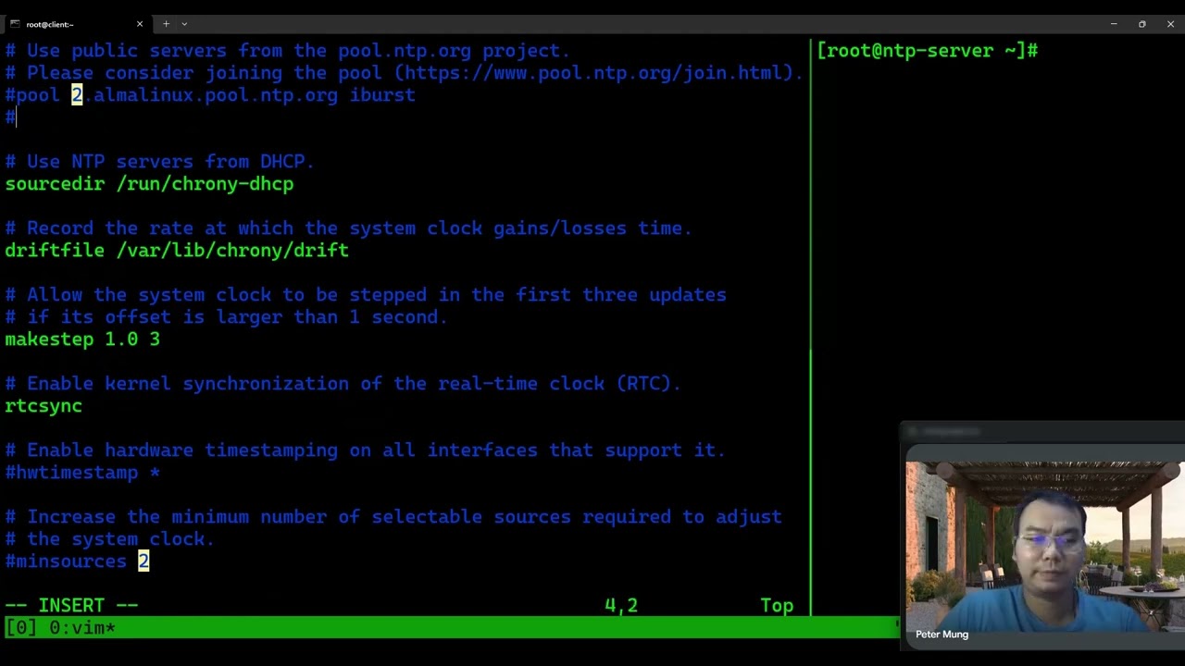Click the '4,2' cursor position indicator
Viewport: 1185px width, 666px height.
621,606
